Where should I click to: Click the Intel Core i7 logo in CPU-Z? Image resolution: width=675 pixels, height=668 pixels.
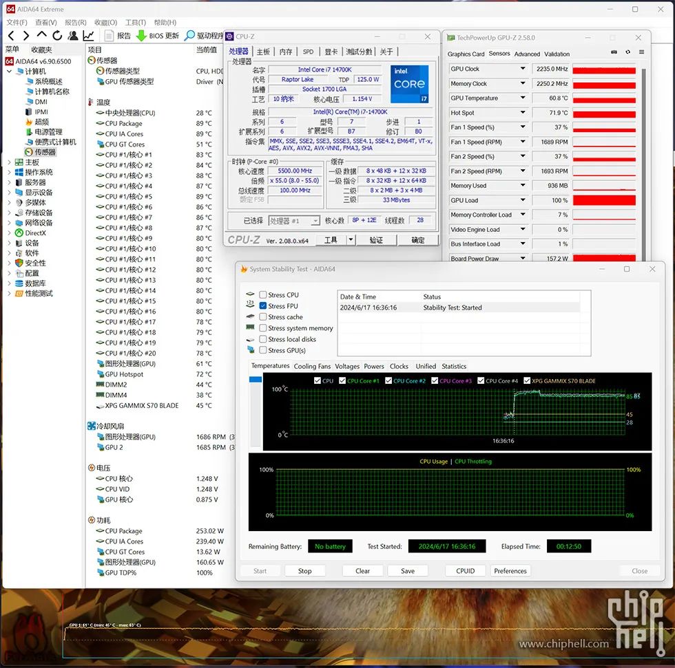(409, 84)
